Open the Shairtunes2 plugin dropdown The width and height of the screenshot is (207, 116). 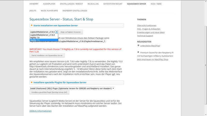pos(72,88)
